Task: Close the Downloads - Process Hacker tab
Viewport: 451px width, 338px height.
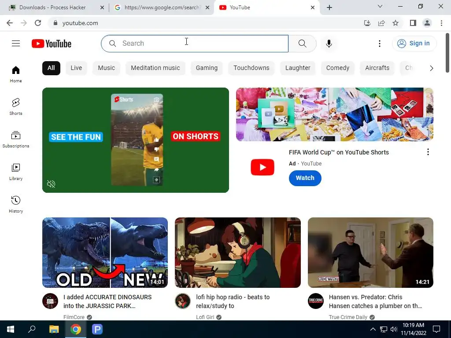Action: (102, 7)
